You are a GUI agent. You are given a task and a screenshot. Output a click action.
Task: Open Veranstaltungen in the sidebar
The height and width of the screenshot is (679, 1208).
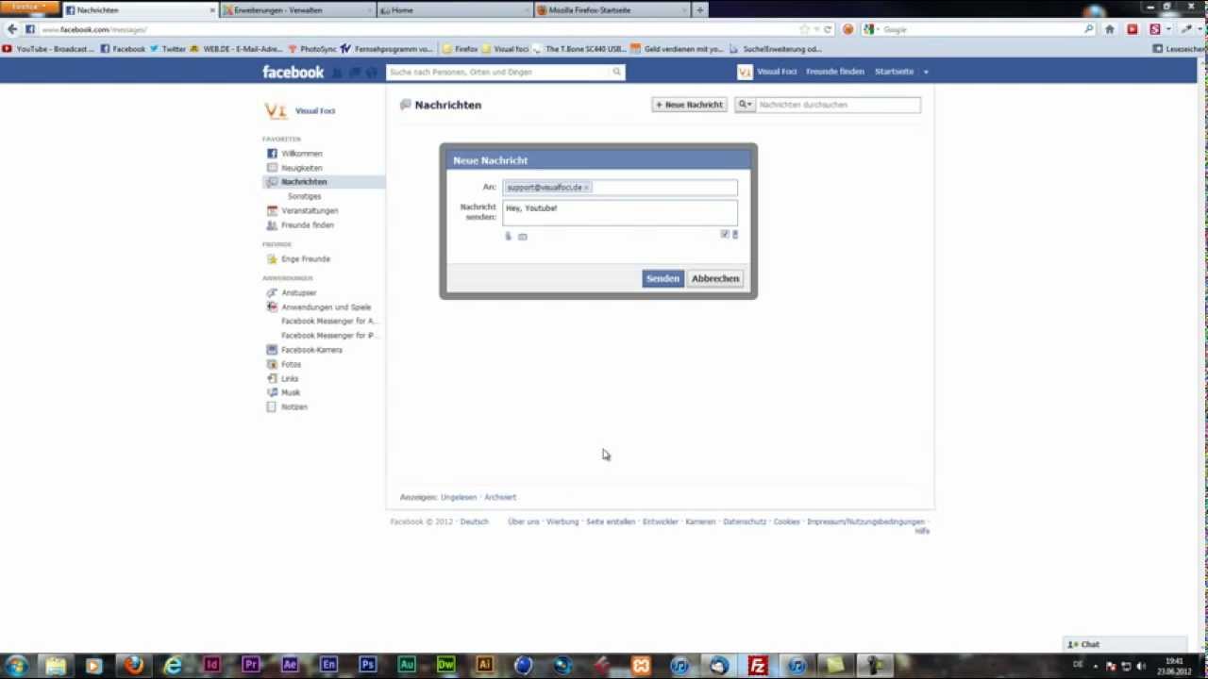310,210
